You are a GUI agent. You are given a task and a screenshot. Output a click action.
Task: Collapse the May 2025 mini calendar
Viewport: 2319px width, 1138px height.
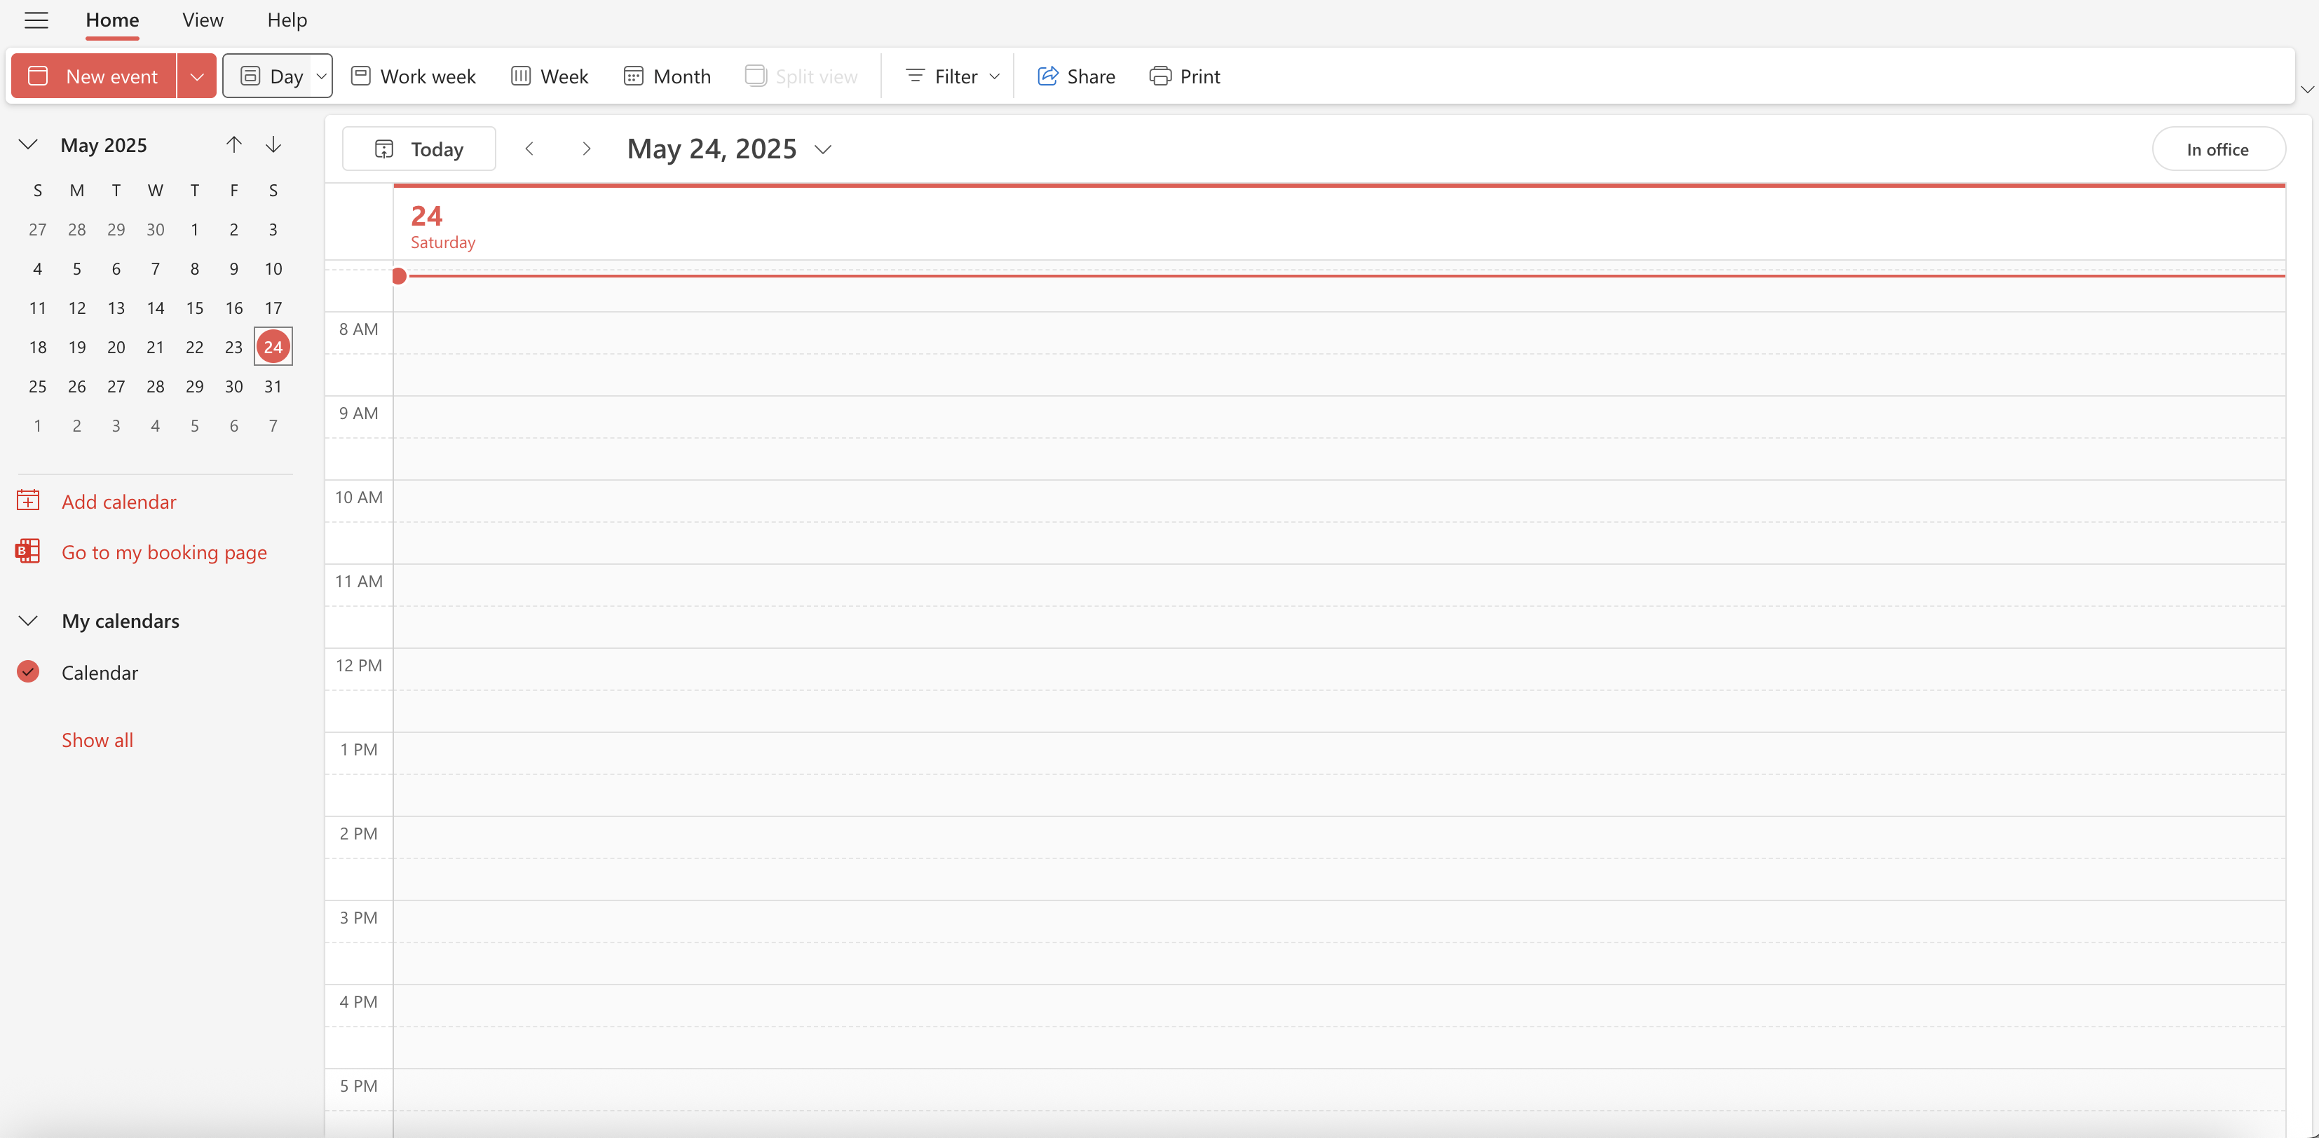click(28, 145)
